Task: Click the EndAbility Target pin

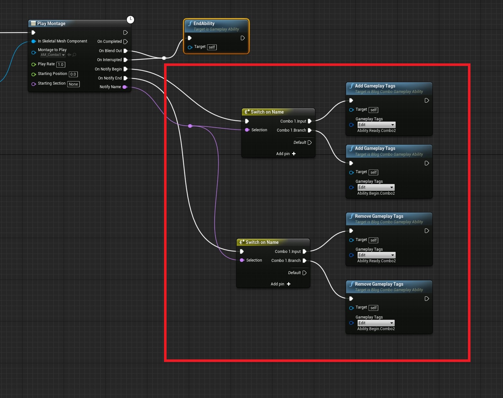Action: (190, 47)
